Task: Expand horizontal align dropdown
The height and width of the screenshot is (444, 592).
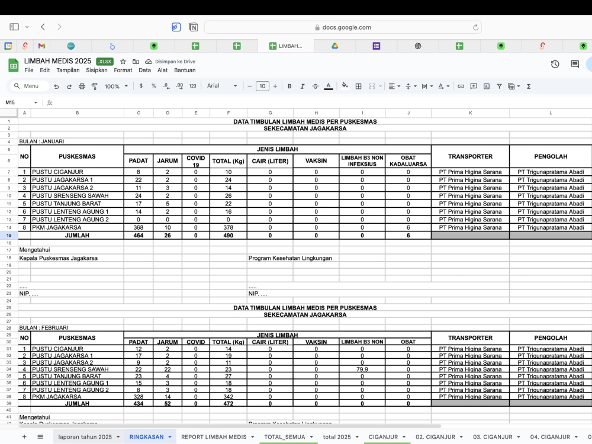Action: 398,86
